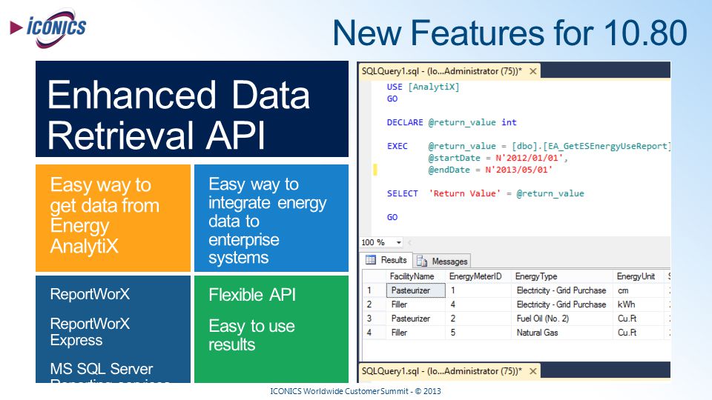Close the lower SQLQuery1.sql tab

[533, 371]
